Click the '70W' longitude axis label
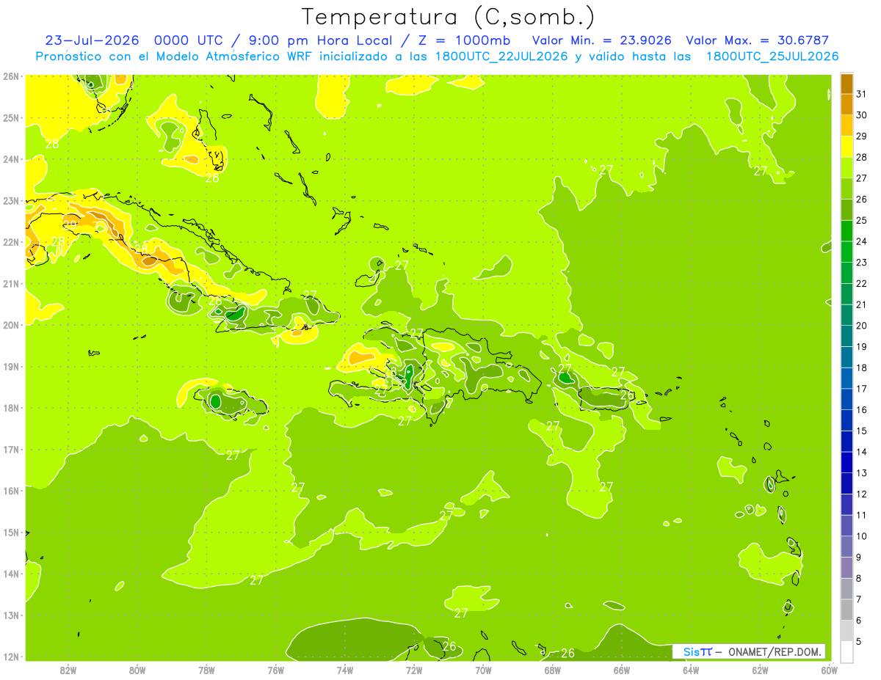 pos(483,670)
